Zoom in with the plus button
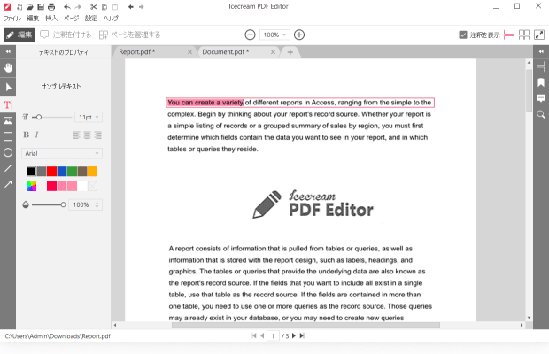549x354 pixels. (x=299, y=35)
